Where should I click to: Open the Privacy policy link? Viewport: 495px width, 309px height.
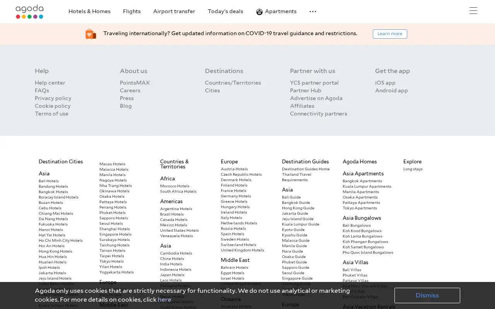pos(53,98)
